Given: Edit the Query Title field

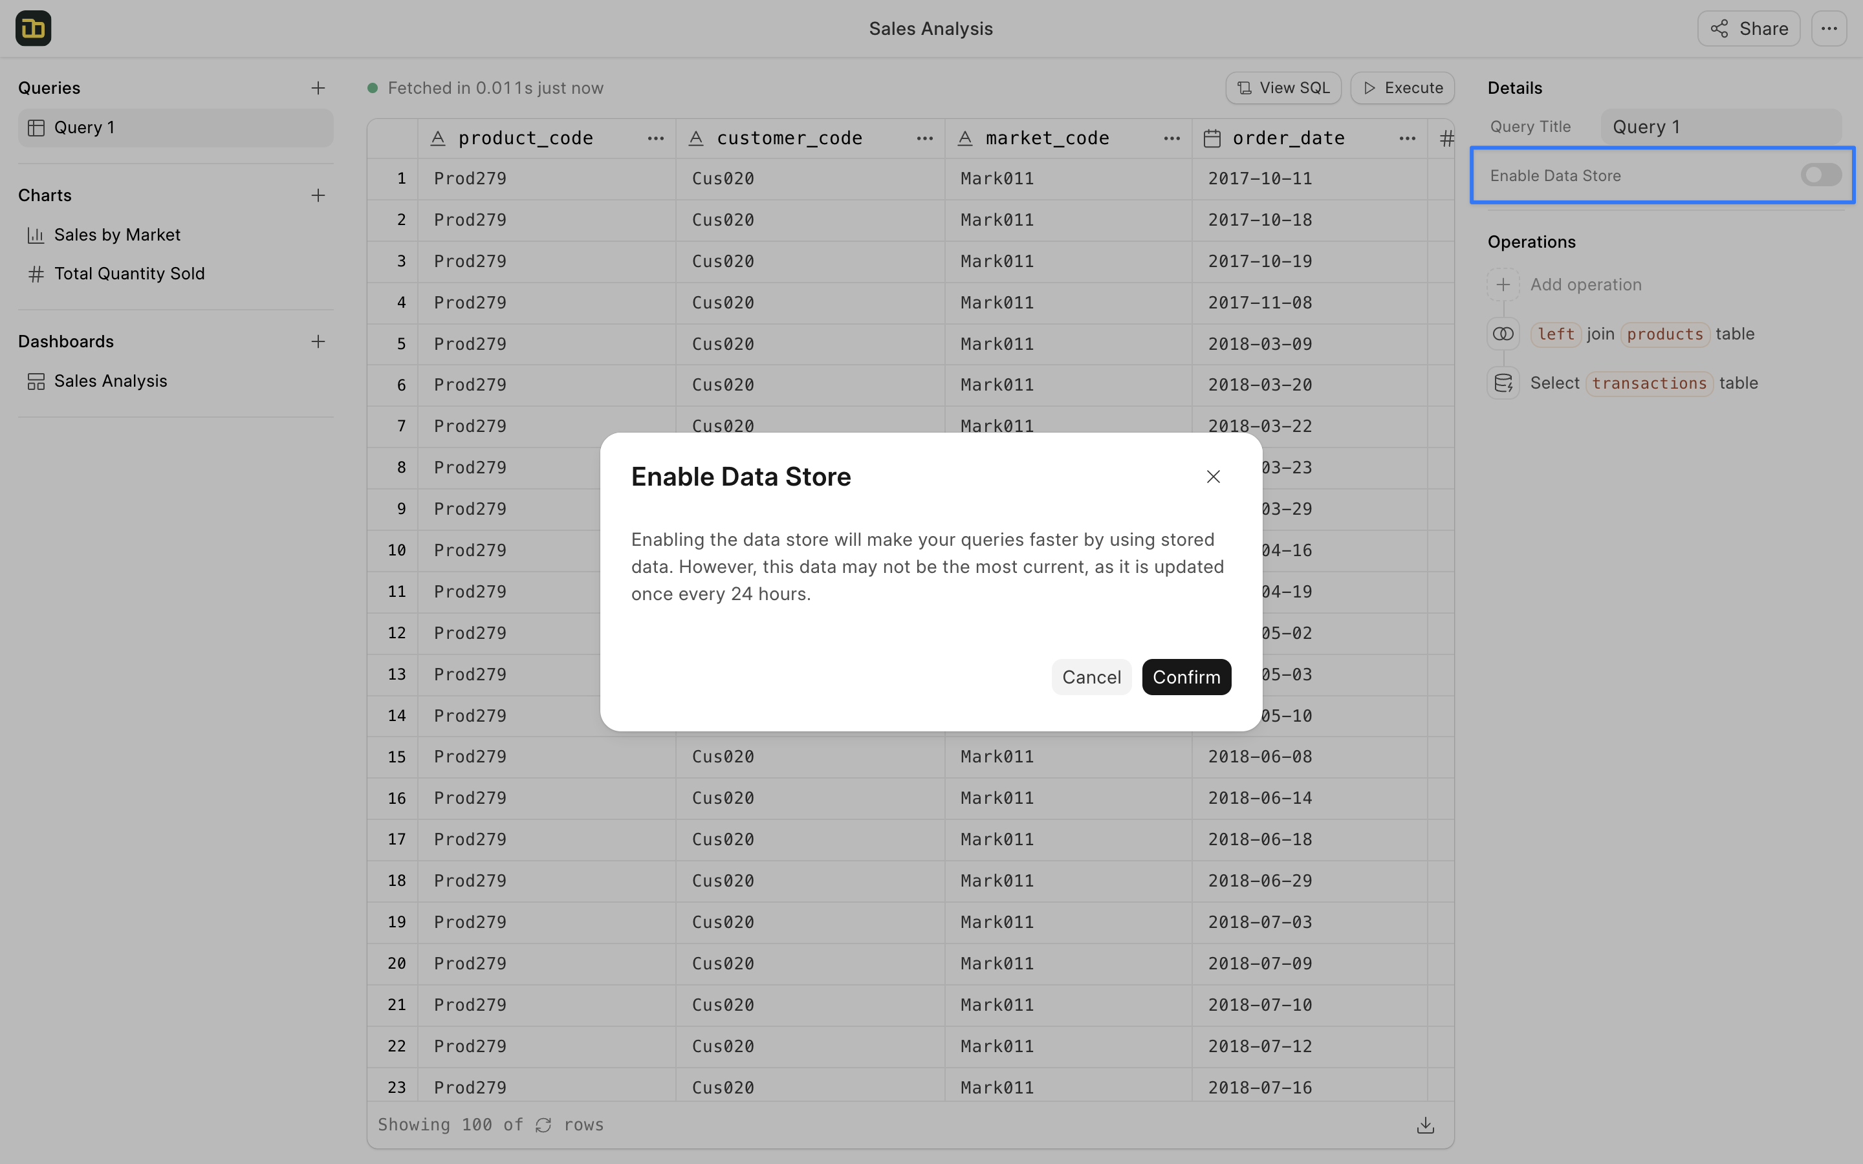Looking at the screenshot, I should click(1721, 127).
